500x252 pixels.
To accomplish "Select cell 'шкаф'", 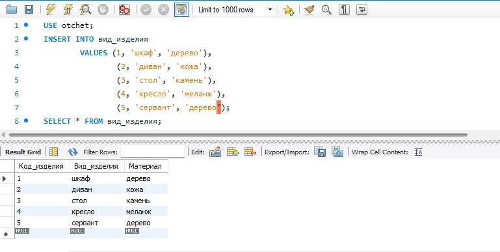I will pyautogui.click(x=97, y=178).
